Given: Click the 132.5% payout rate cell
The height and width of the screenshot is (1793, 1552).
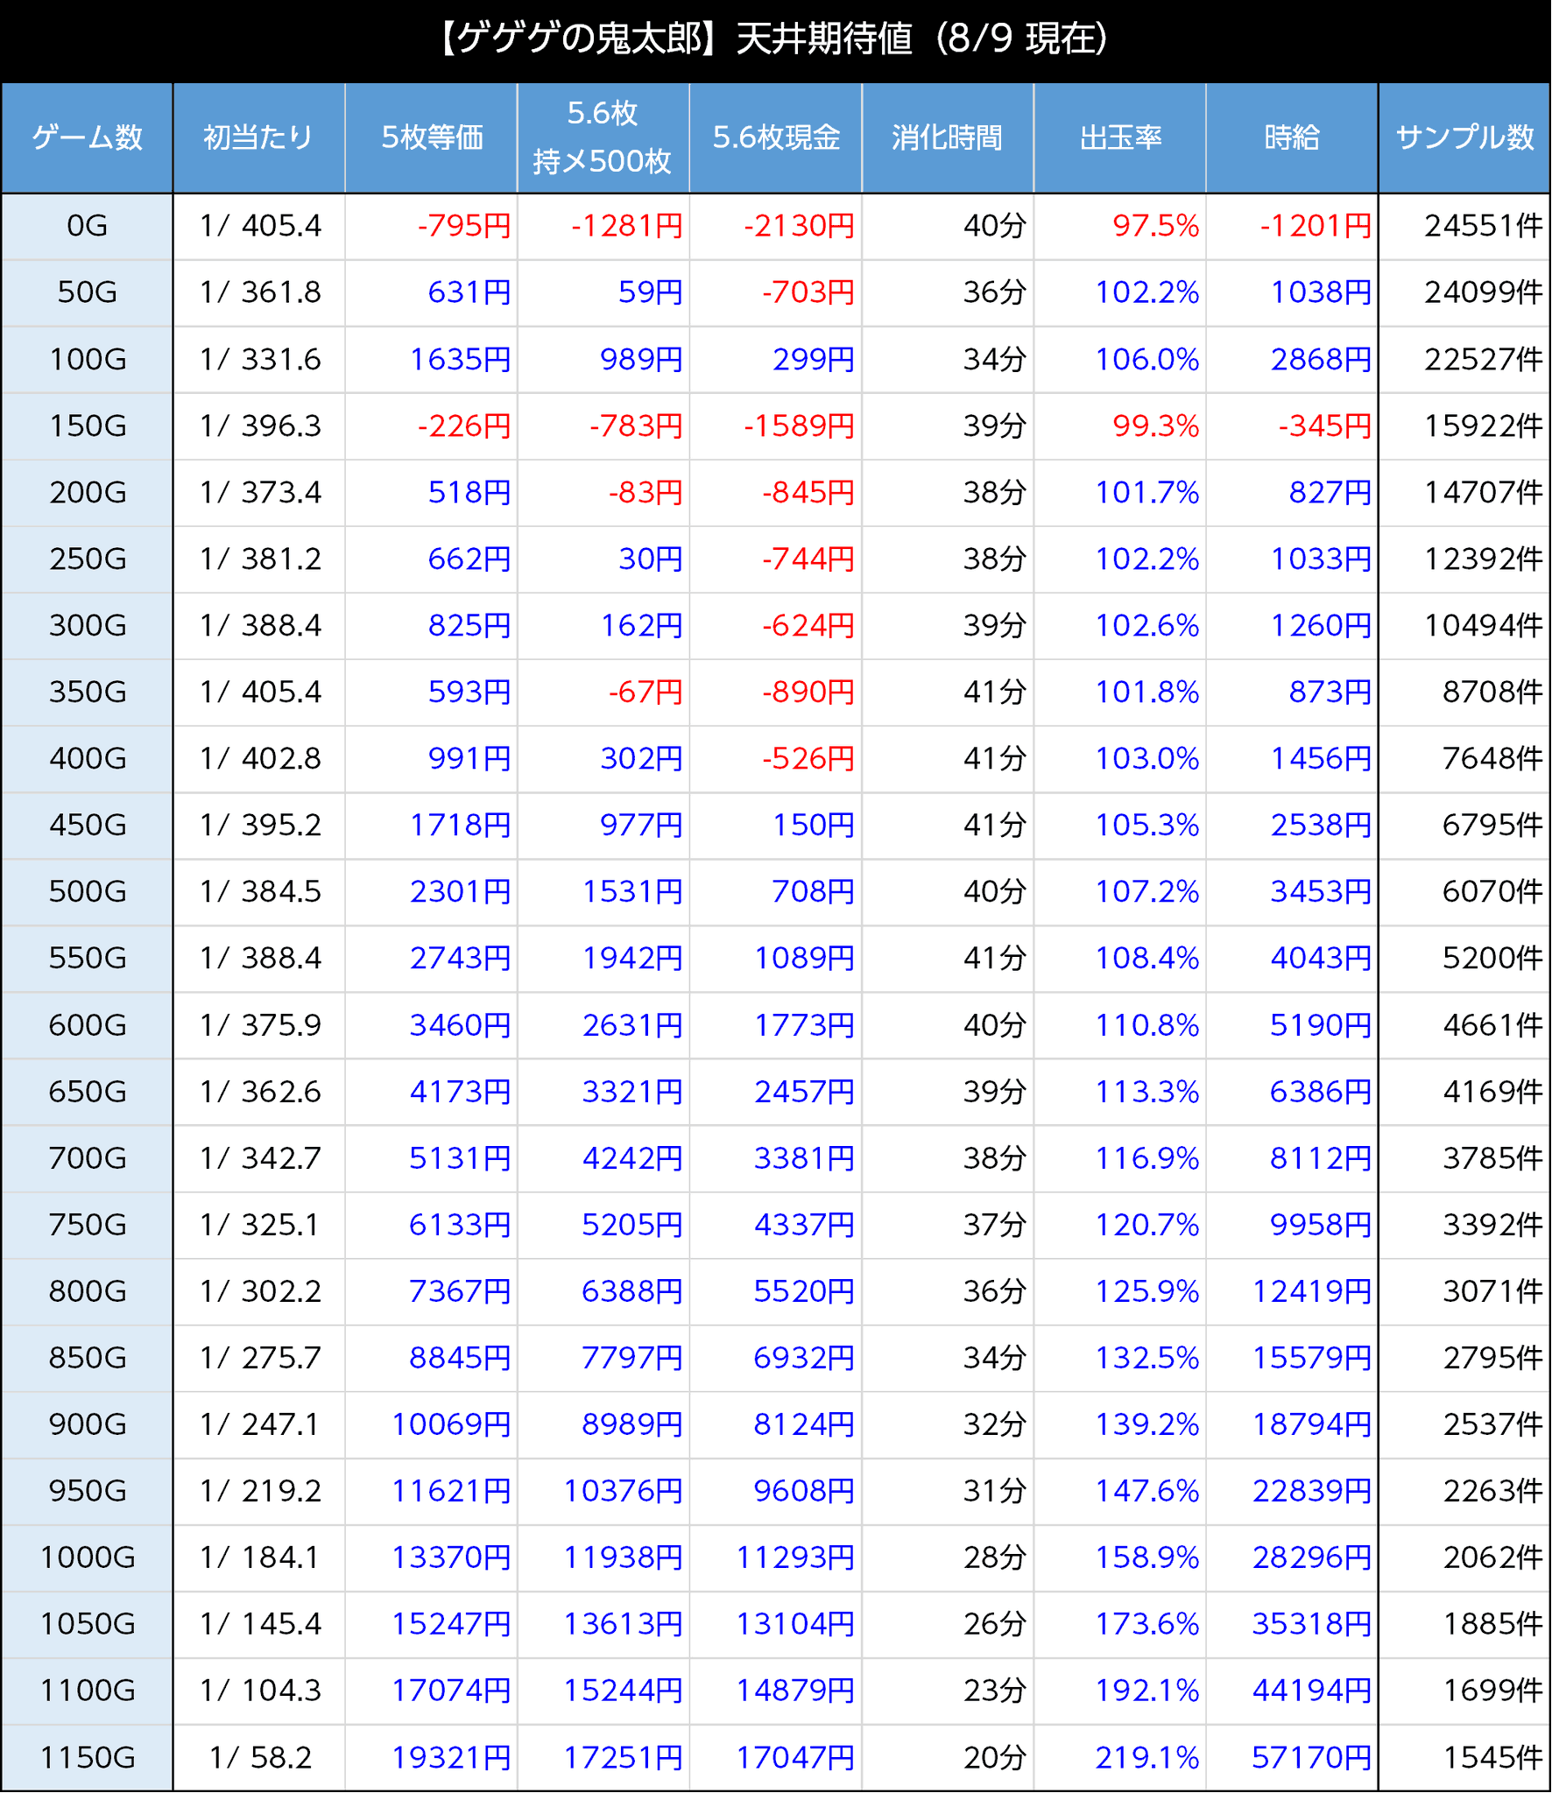Looking at the screenshot, I should (x=1120, y=1358).
